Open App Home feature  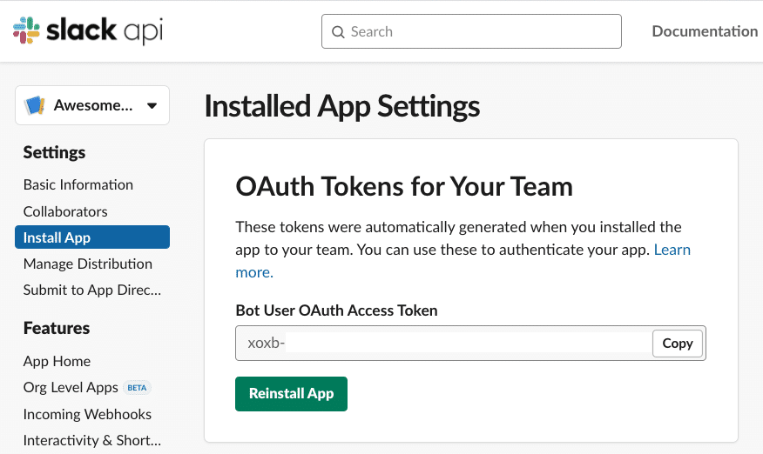coord(57,361)
